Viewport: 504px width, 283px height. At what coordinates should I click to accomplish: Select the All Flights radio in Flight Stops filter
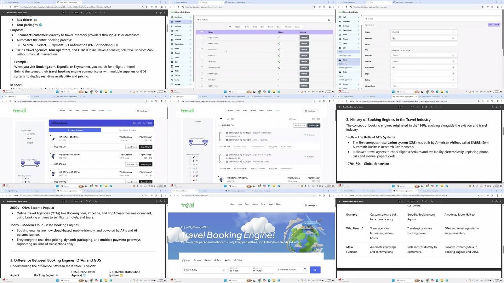pyautogui.click(x=25, y=134)
